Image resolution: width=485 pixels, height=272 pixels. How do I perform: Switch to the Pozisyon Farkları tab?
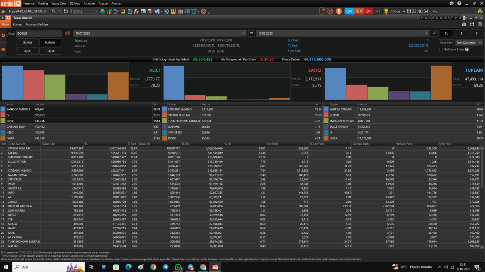tap(37, 25)
